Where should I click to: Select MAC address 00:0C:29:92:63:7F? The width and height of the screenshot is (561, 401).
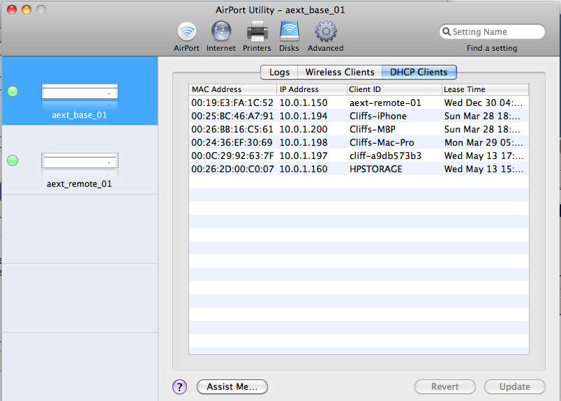tap(232, 156)
